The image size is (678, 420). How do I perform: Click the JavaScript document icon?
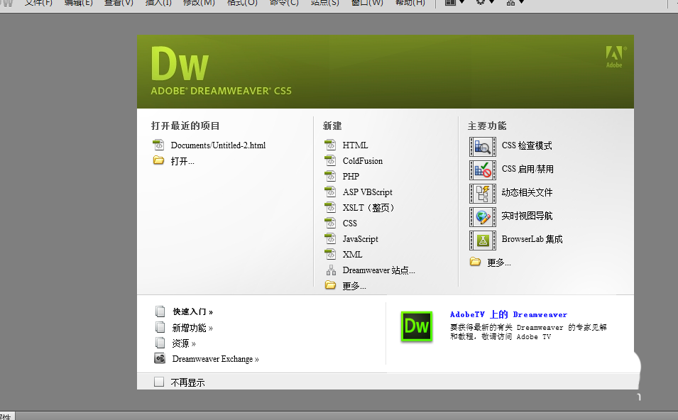pyautogui.click(x=330, y=238)
